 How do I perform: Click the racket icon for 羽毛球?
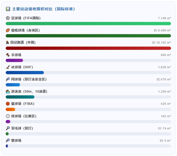point(8,128)
